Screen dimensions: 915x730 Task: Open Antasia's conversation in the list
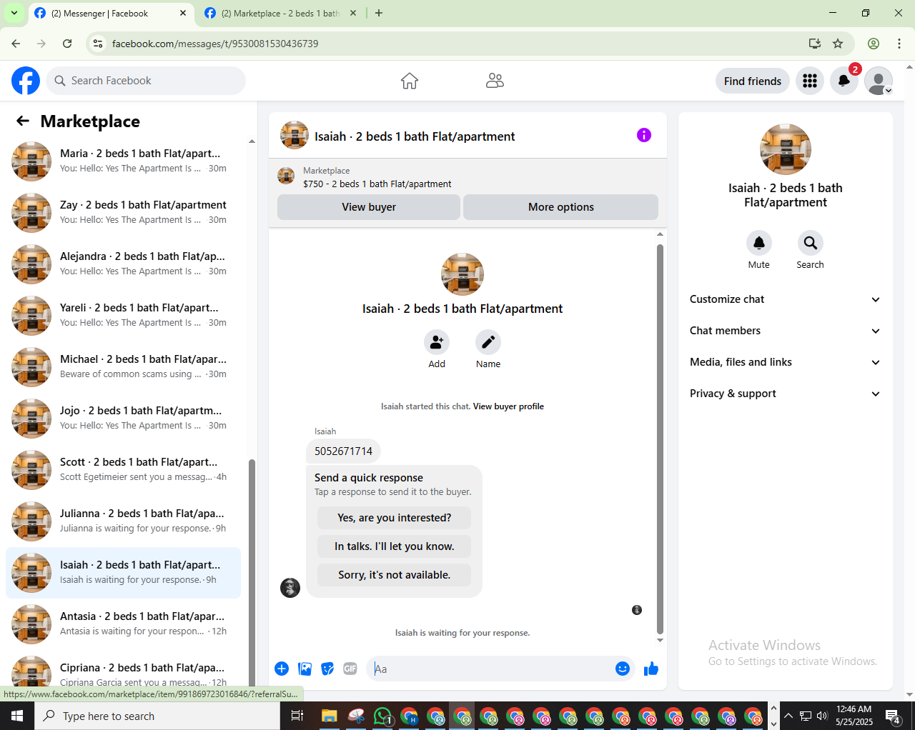tap(123, 624)
